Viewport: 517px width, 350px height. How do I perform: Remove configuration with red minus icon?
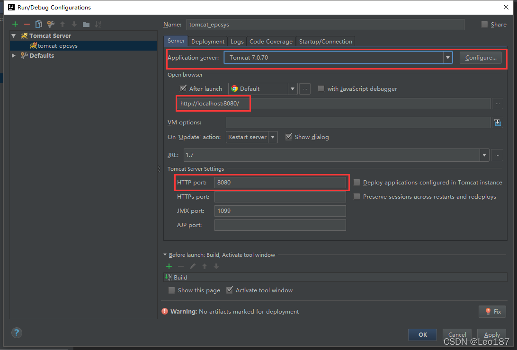click(x=27, y=24)
